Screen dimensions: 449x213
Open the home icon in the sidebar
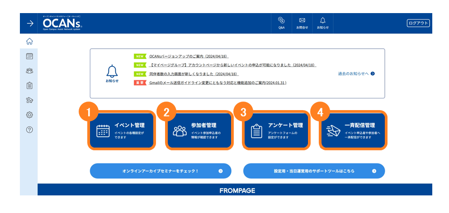29,42
